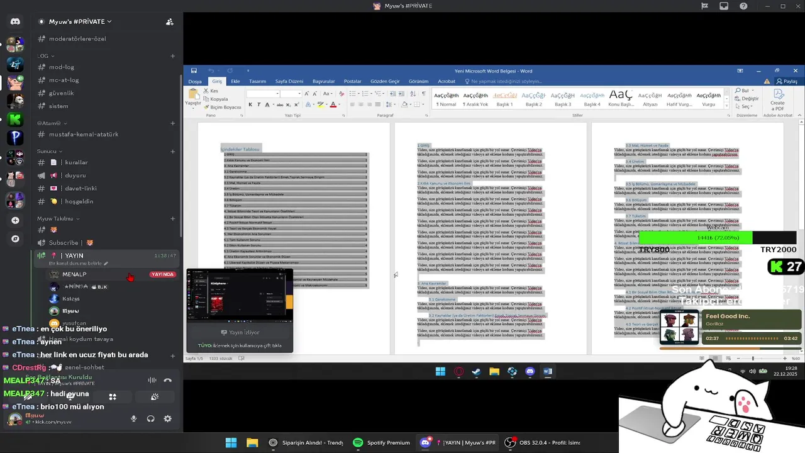Open Discord discover servers compass icon

click(x=15, y=239)
